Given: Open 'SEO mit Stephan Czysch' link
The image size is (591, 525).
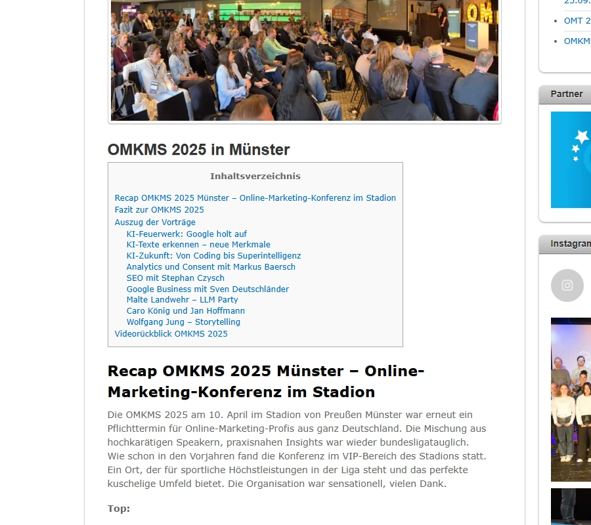Looking at the screenshot, I should (x=175, y=278).
